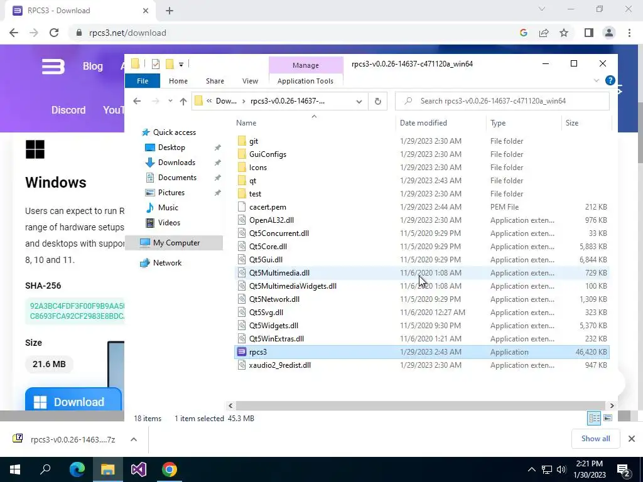This screenshot has height=482, width=643.
Task: Open Microsoft Edge from taskbar
Action: [77, 469]
